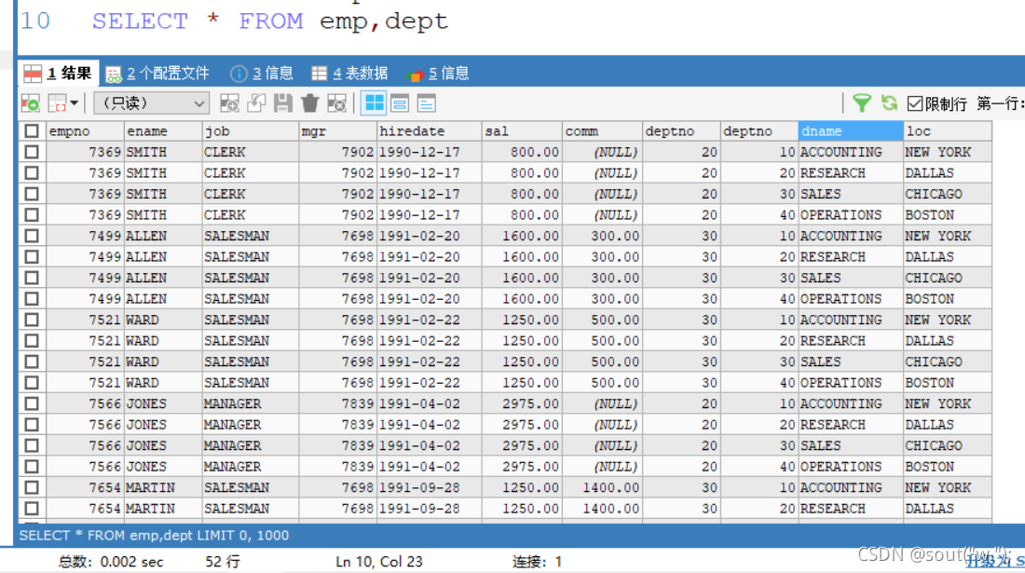Check the JONES row with BOSTON
This screenshot has width=1025, height=573.
(x=32, y=467)
